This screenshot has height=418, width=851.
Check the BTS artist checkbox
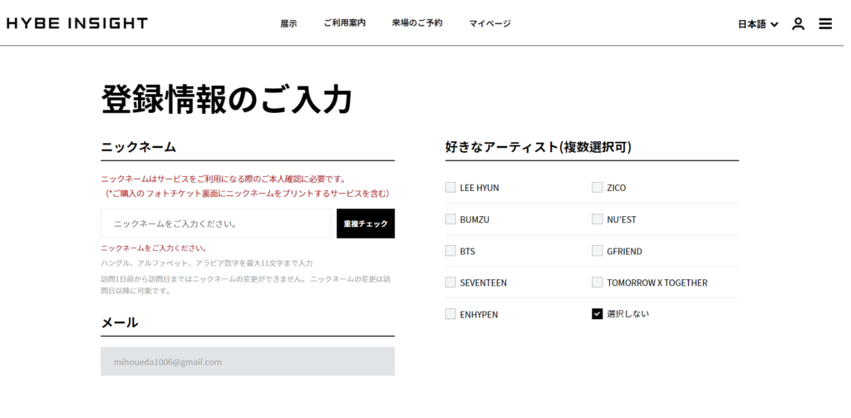(450, 251)
